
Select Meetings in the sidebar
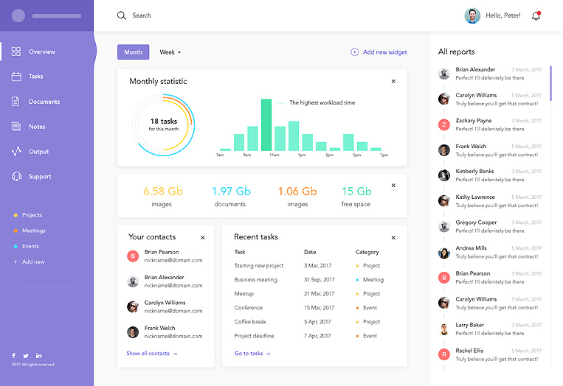[33, 231]
